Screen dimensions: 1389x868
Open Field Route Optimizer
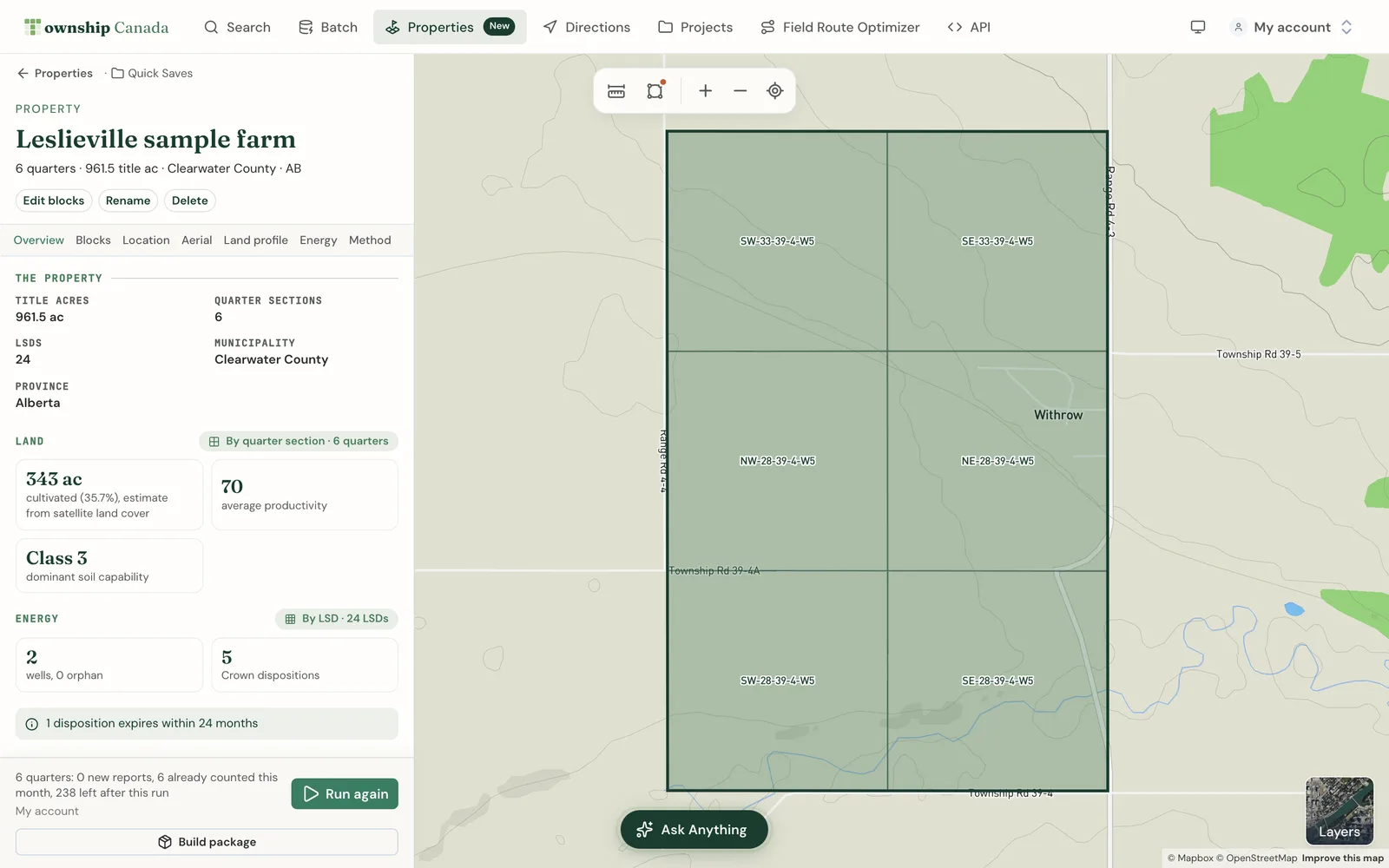(839, 27)
